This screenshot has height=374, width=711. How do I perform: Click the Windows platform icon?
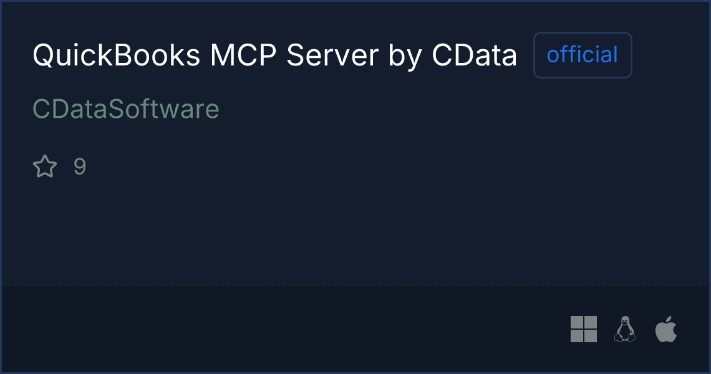tap(584, 329)
